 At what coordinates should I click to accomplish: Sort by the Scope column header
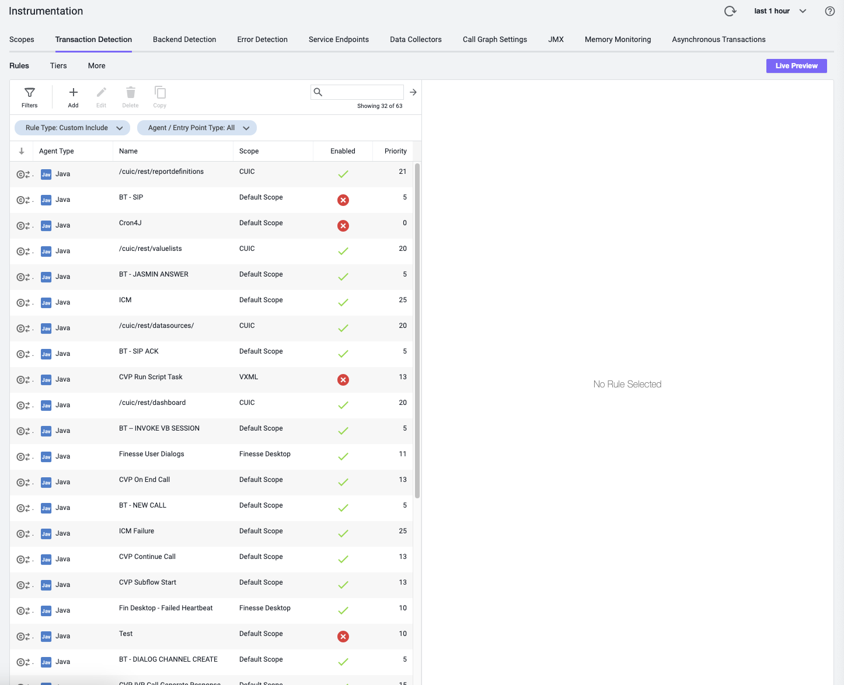[x=249, y=151]
